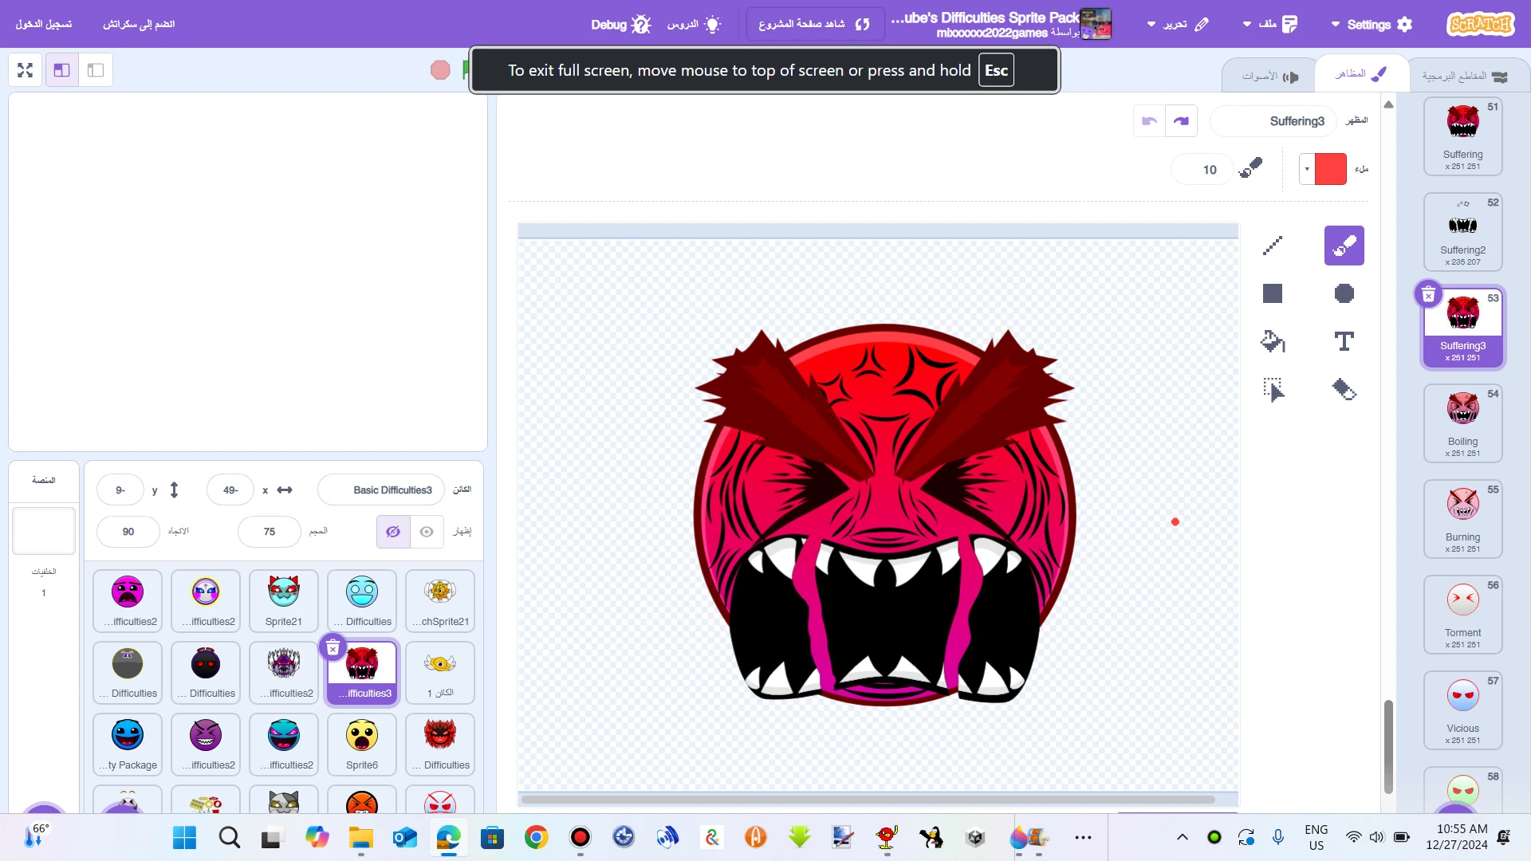
Task: Select the Eraser tool
Action: (1344, 389)
